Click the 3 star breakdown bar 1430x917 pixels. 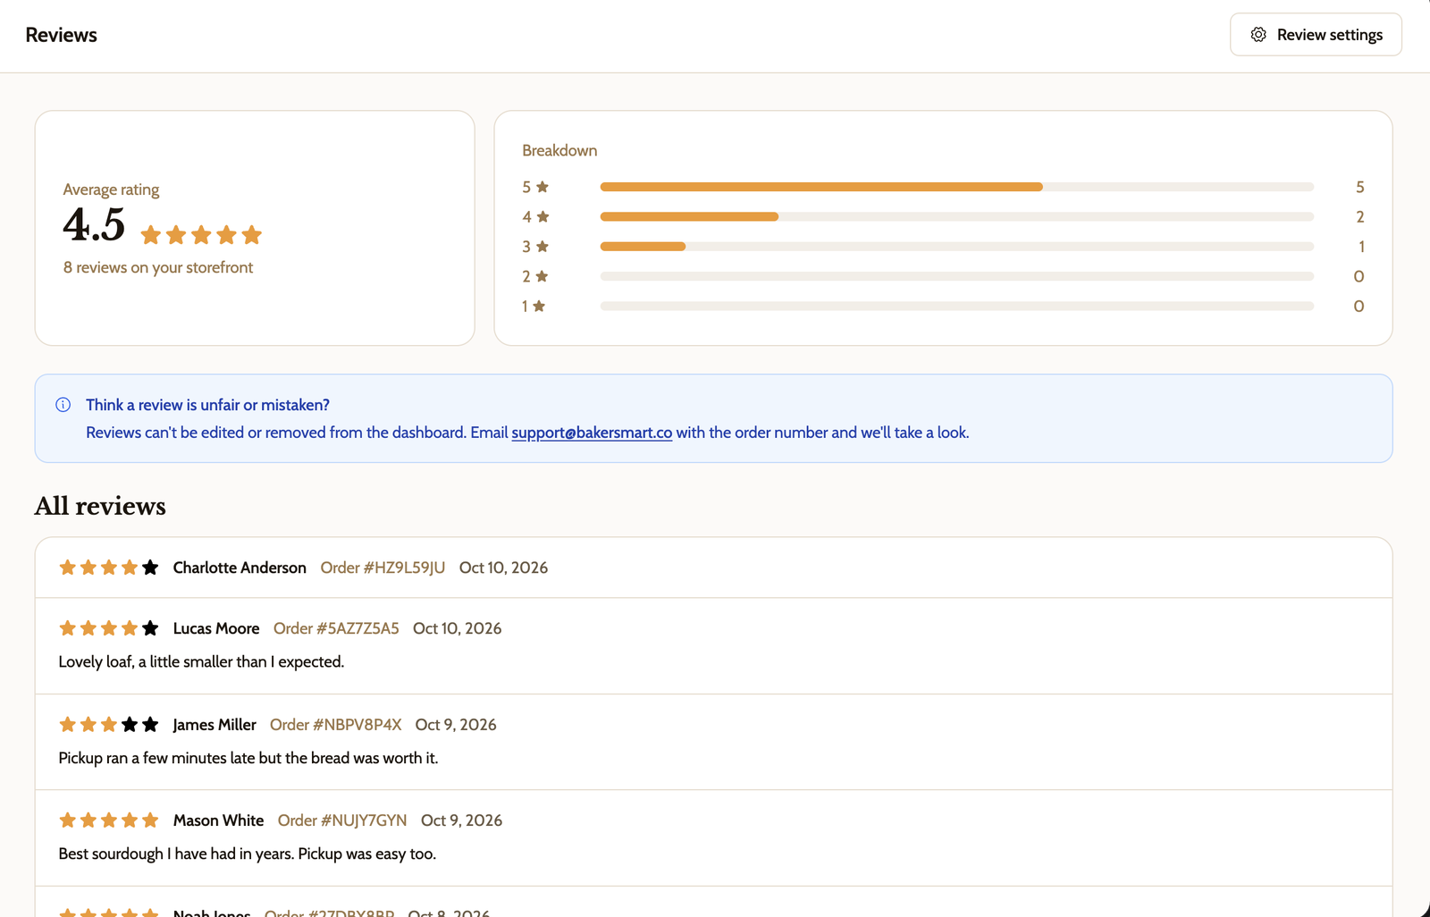click(957, 247)
